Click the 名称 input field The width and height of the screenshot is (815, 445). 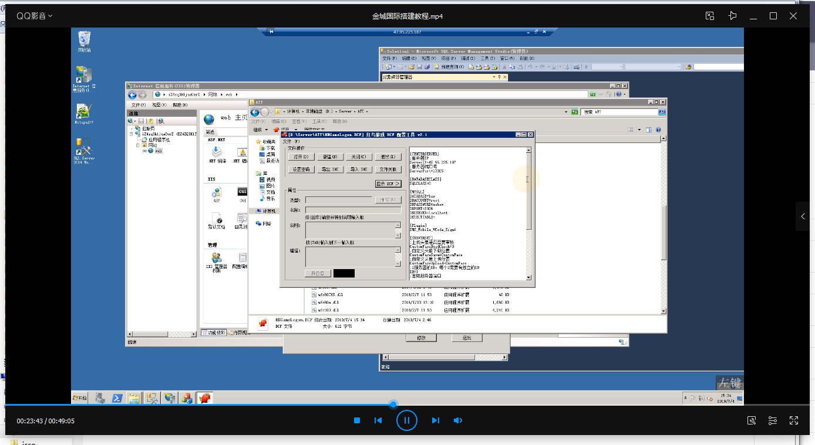point(353,210)
